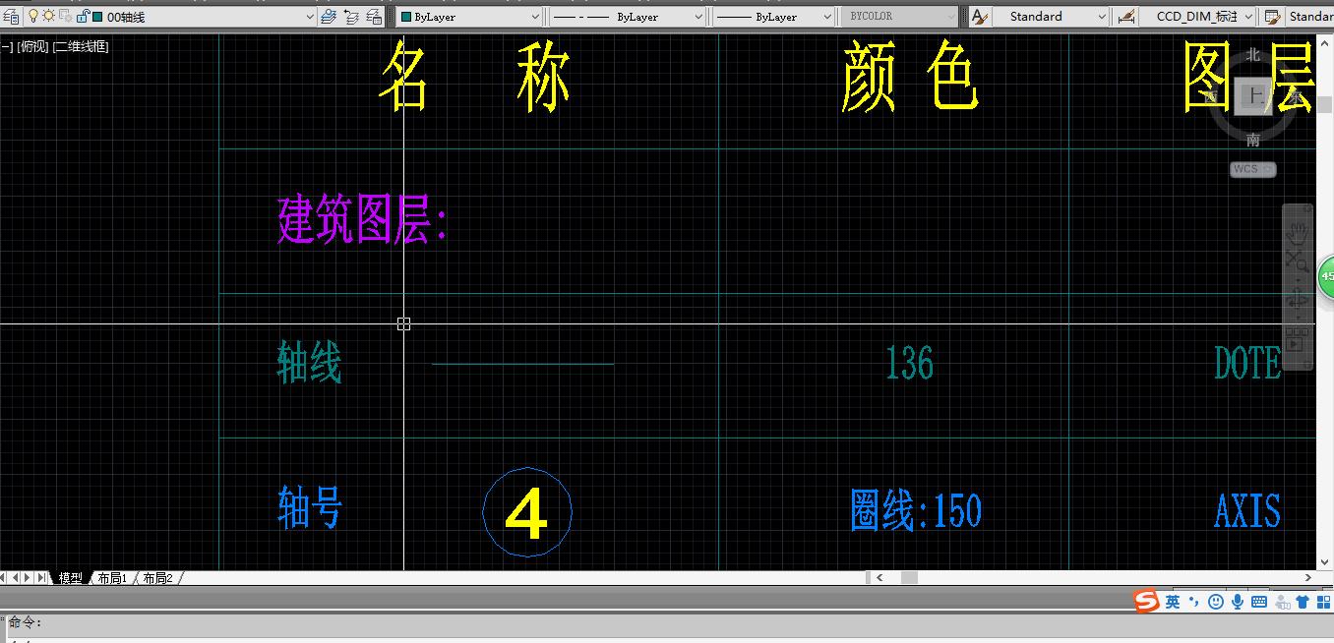
Task: Click the Sogou S input method icon
Action: click(x=1146, y=601)
